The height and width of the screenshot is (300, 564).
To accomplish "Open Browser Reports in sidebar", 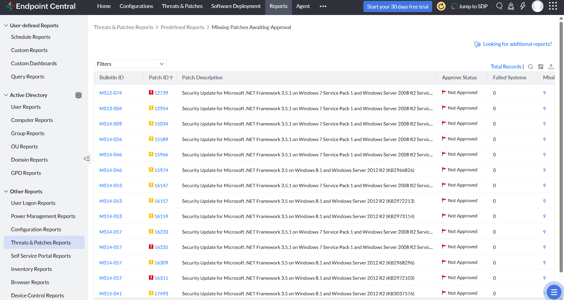I will [30, 282].
